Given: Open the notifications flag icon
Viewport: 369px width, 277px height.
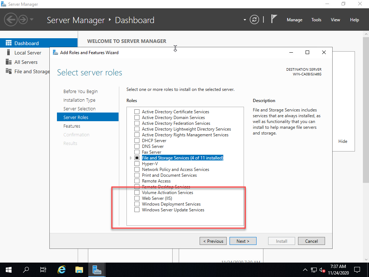Looking at the screenshot, I should click(274, 19).
